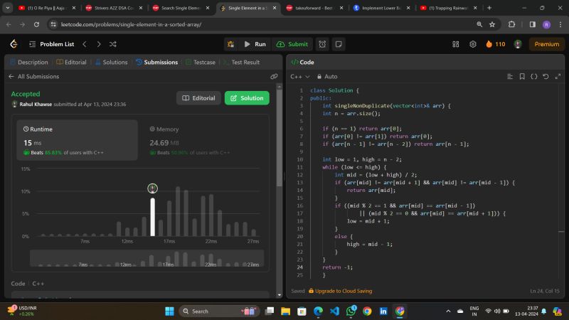Switch to the Editorial tab

[x=72, y=62]
